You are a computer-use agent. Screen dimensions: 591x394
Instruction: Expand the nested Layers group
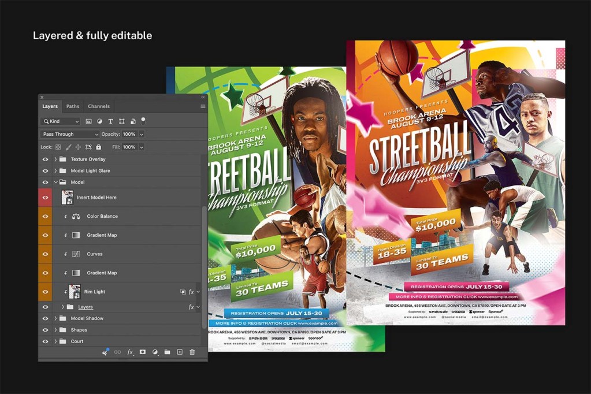coord(63,307)
